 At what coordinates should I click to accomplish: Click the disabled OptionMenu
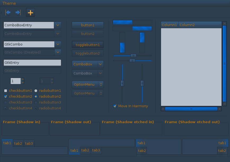(88, 93)
